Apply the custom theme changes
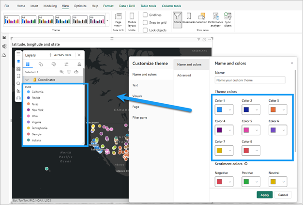Screen dimensions: 303x205 pos(264,194)
